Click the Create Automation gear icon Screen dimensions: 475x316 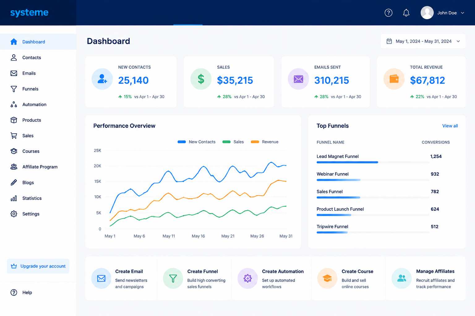pos(248,278)
